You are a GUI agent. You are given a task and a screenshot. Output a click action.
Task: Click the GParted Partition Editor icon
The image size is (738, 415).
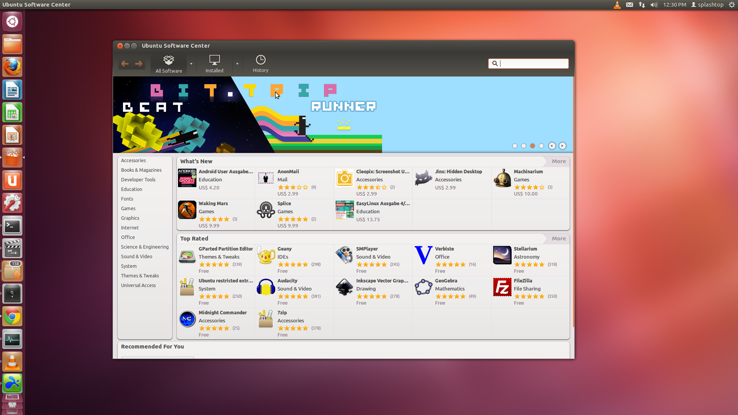(x=188, y=255)
